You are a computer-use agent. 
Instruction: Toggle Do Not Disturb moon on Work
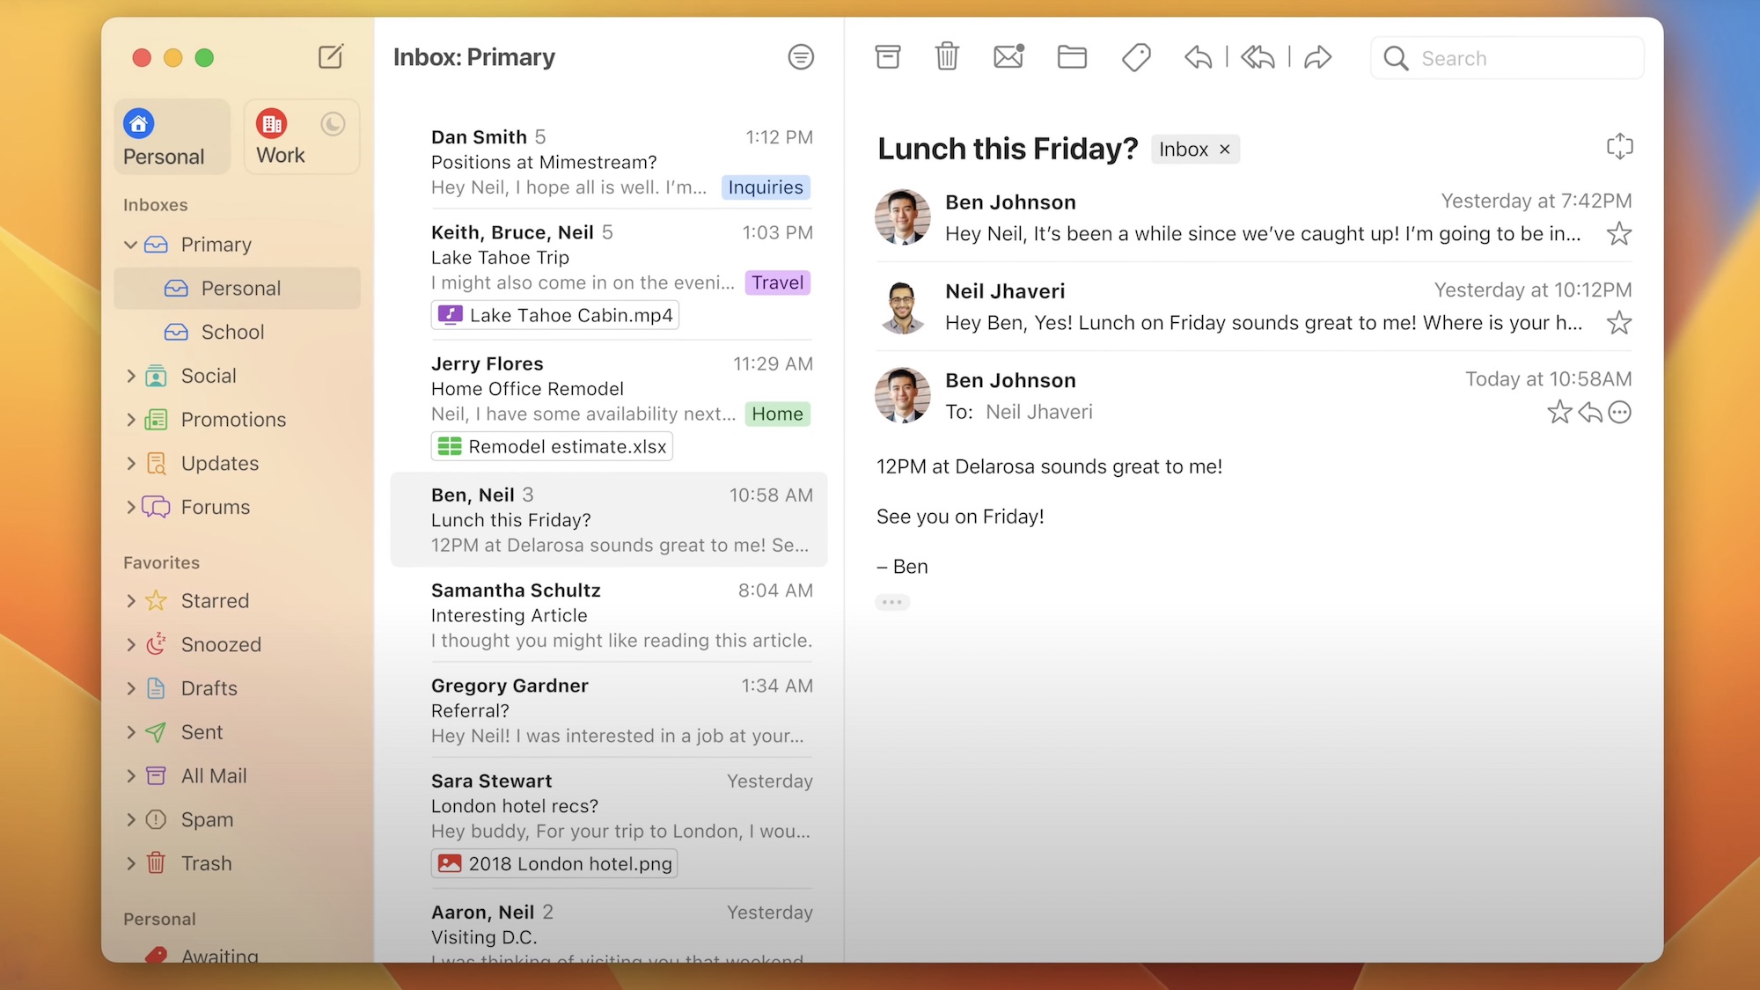click(x=333, y=124)
